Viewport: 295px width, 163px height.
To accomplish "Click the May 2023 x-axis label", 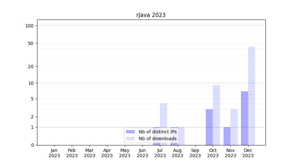I will coord(125,153).
